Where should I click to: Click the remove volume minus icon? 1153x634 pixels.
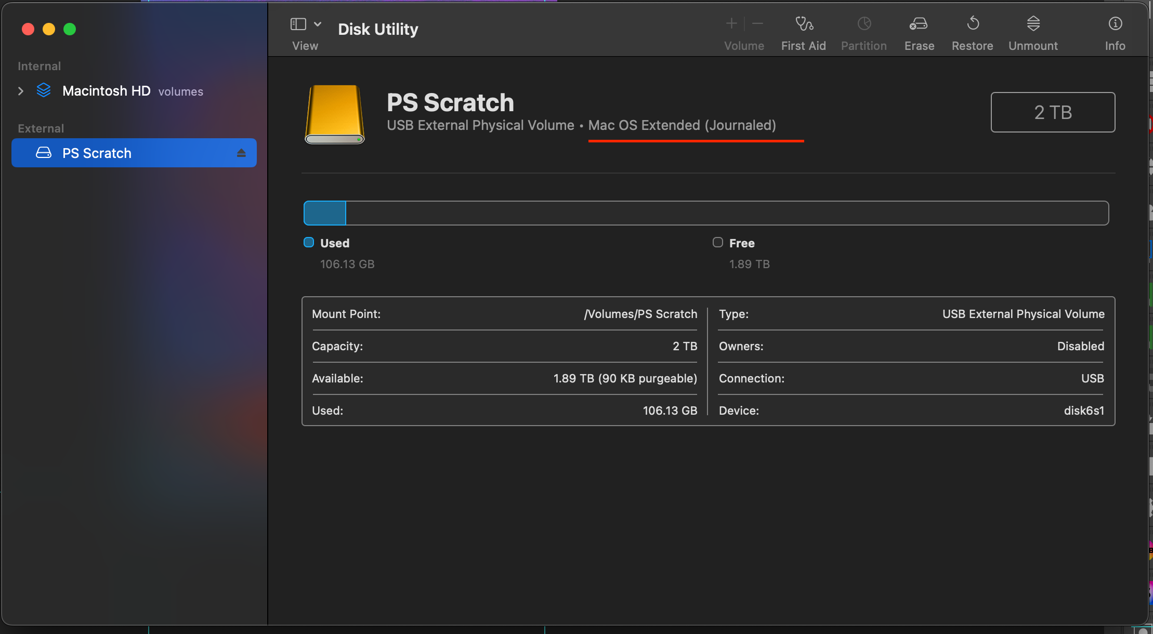coord(757,24)
